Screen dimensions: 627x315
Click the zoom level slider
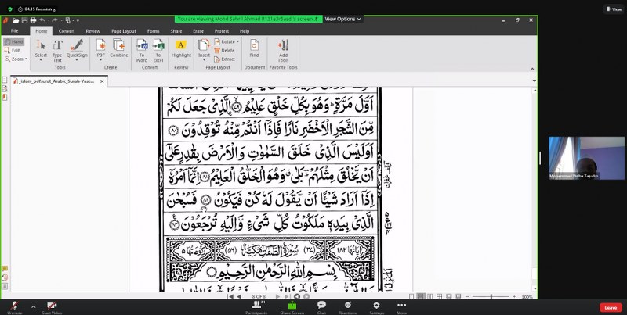pyautogui.click(x=491, y=297)
